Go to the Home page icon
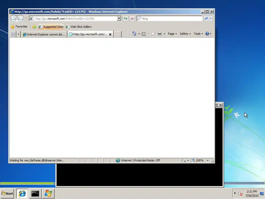The width and height of the screenshot is (265, 199). point(134,34)
